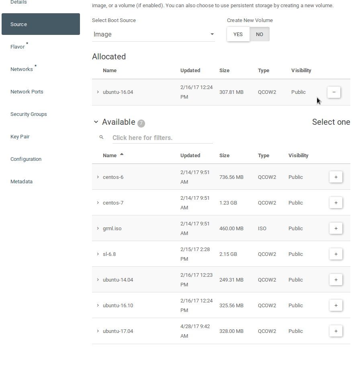Screen dimensions: 352x365
Task: Click the filter search magnifier icon
Action: (x=101, y=137)
